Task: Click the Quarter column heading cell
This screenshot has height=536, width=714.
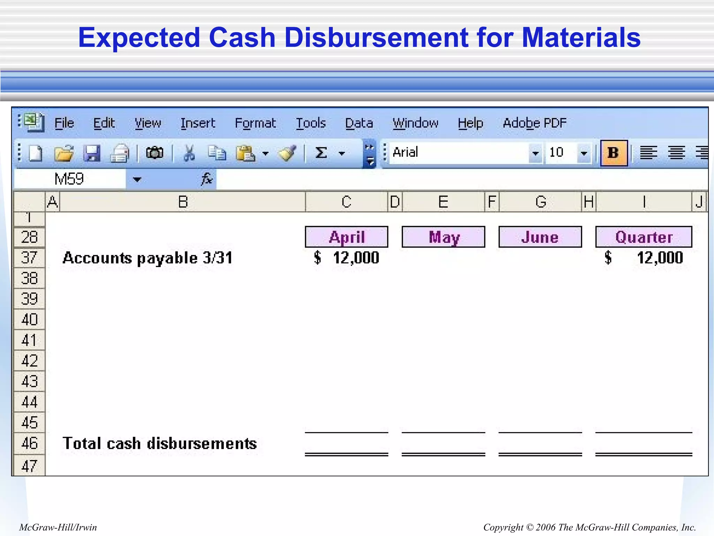Action: (644, 237)
